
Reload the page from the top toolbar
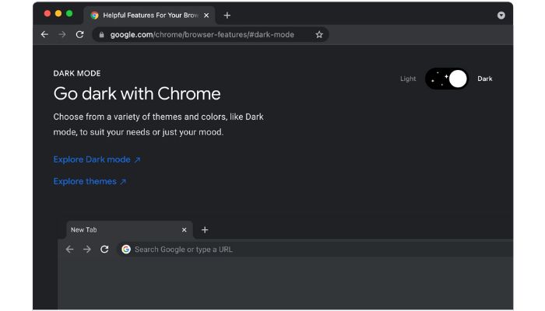tap(80, 34)
